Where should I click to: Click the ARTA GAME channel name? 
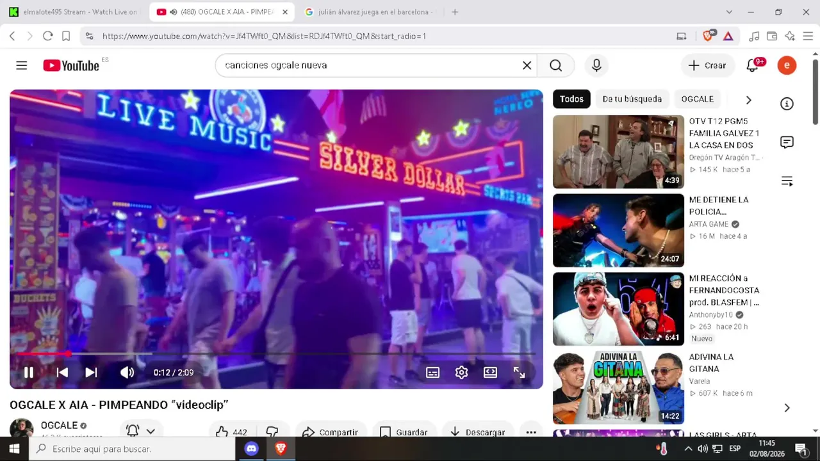(x=709, y=224)
